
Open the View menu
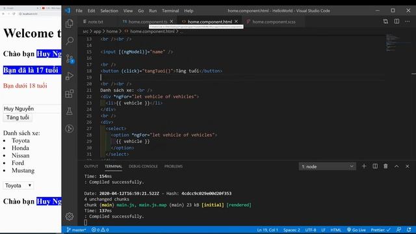click(x=128, y=10)
